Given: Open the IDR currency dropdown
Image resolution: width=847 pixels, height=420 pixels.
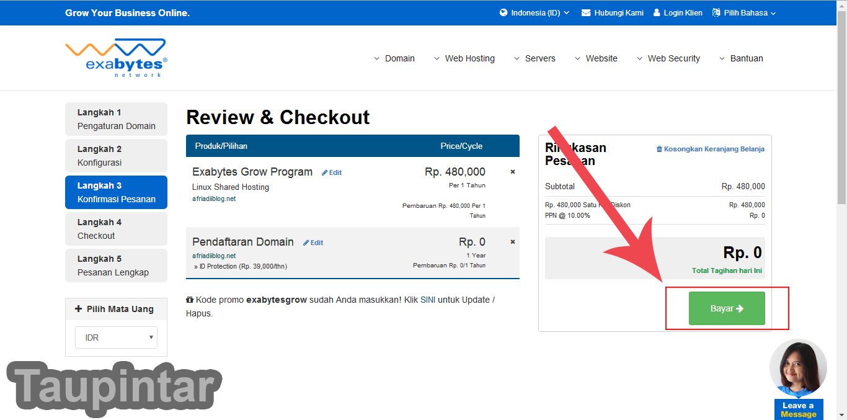Looking at the screenshot, I should [117, 337].
